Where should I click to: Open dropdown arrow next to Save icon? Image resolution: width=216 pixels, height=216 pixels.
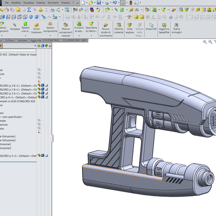(x=103, y=3)
